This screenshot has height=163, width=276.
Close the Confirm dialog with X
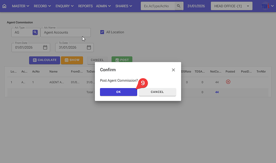173,70
